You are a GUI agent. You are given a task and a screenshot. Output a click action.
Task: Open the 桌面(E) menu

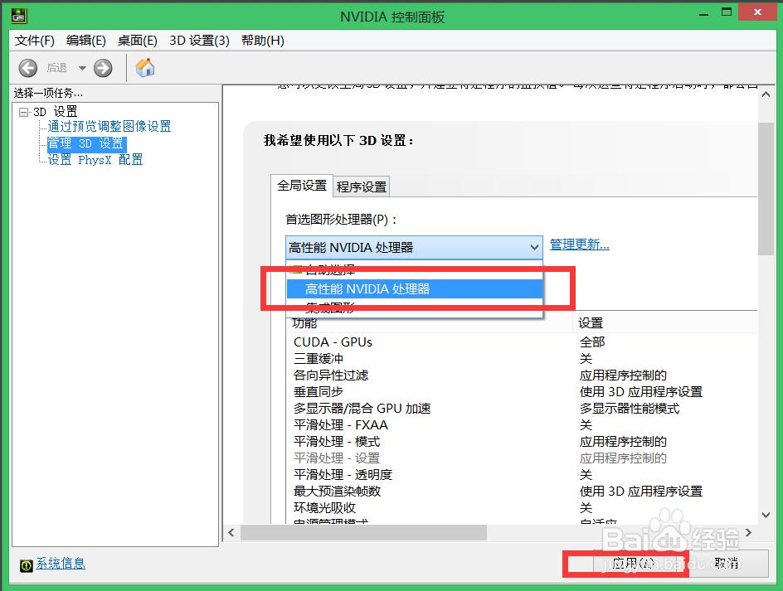tap(137, 40)
